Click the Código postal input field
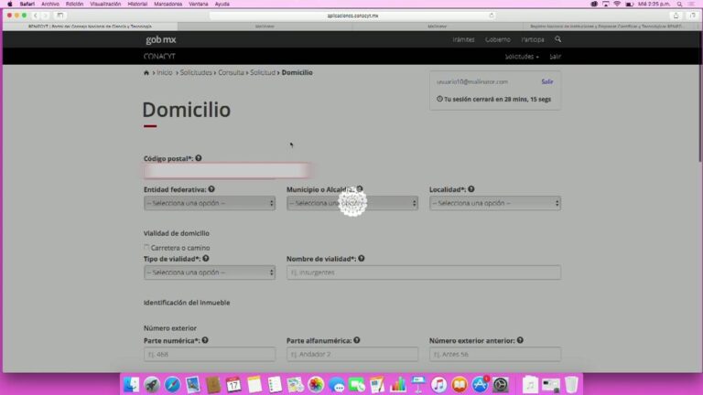703x395 pixels. tap(226, 171)
